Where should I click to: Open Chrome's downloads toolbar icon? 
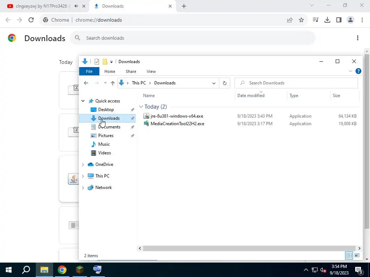point(327,20)
